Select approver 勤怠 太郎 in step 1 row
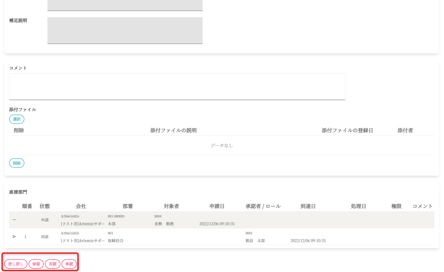This screenshot has height=272, width=444. click(x=255, y=241)
